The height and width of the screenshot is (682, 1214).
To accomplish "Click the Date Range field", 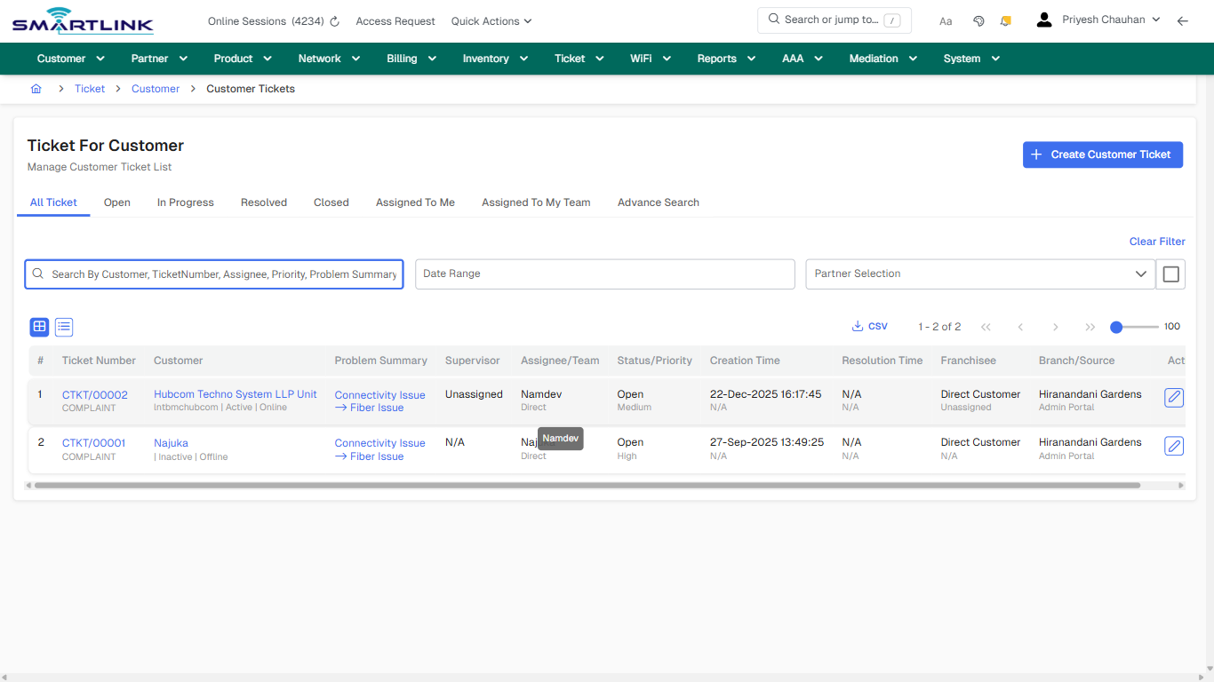I will point(604,274).
